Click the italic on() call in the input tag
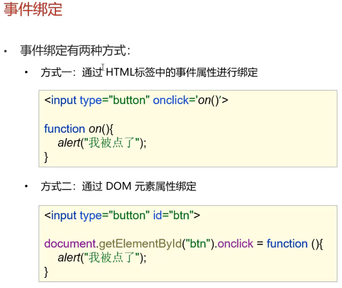This screenshot has height=288, width=342. [208, 100]
